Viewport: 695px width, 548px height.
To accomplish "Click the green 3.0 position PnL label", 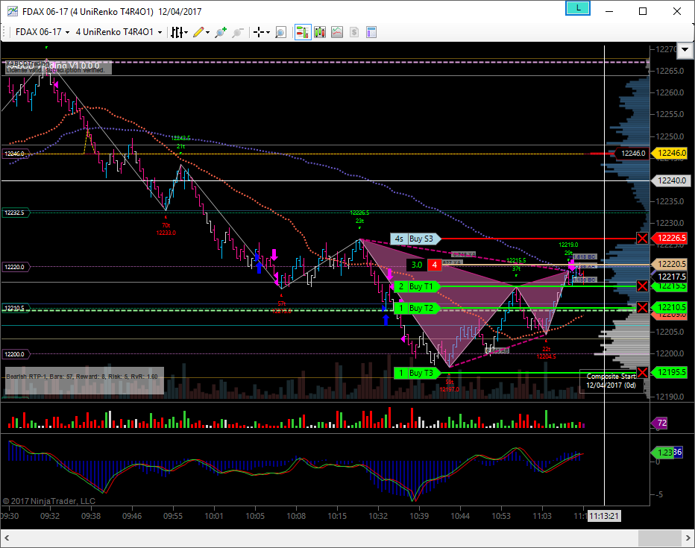I will tap(417, 265).
